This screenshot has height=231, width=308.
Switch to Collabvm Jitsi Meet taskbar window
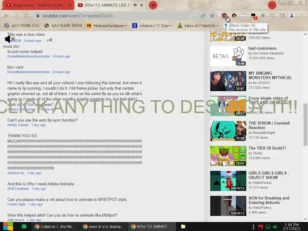tap(55, 226)
